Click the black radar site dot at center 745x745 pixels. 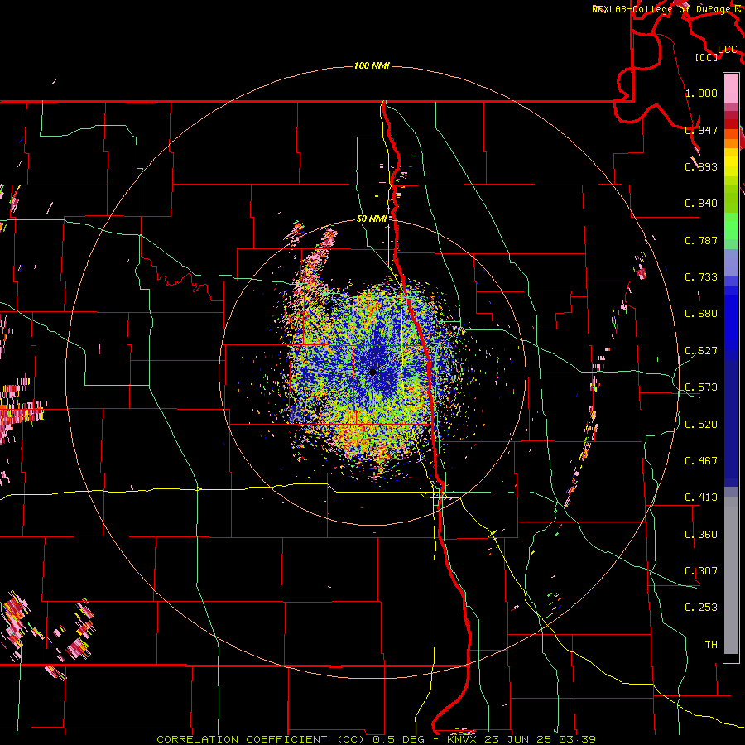tap(372, 372)
